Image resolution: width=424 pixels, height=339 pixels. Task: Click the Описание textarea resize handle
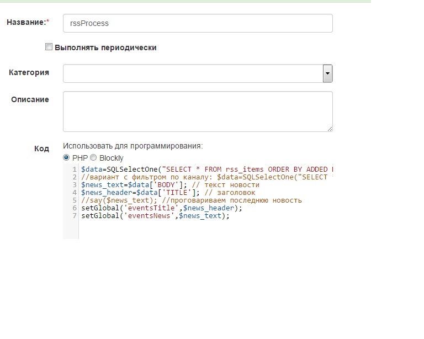pyautogui.click(x=330, y=129)
